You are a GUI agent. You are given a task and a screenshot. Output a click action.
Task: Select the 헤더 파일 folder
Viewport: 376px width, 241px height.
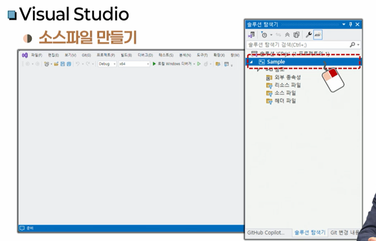tap(285, 101)
